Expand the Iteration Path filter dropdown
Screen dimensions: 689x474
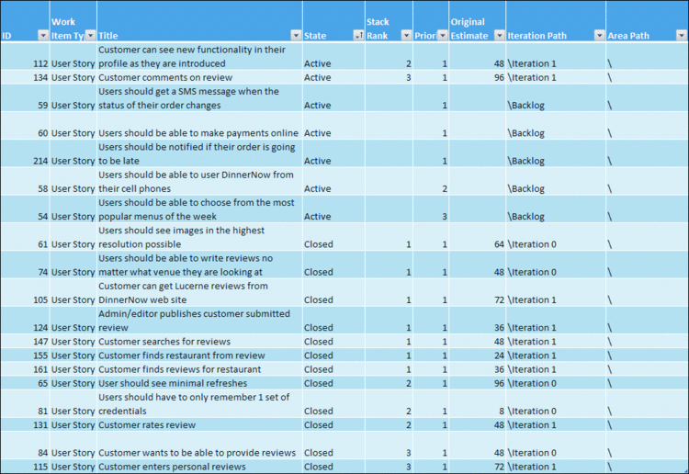coord(598,36)
